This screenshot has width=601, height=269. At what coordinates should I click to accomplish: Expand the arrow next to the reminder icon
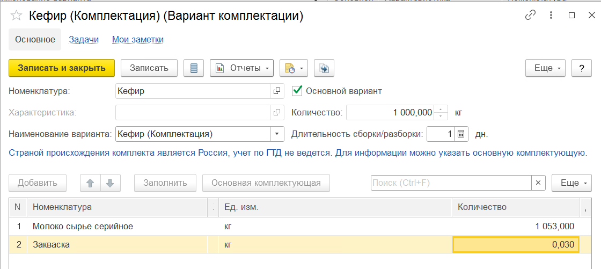click(302, 68)
